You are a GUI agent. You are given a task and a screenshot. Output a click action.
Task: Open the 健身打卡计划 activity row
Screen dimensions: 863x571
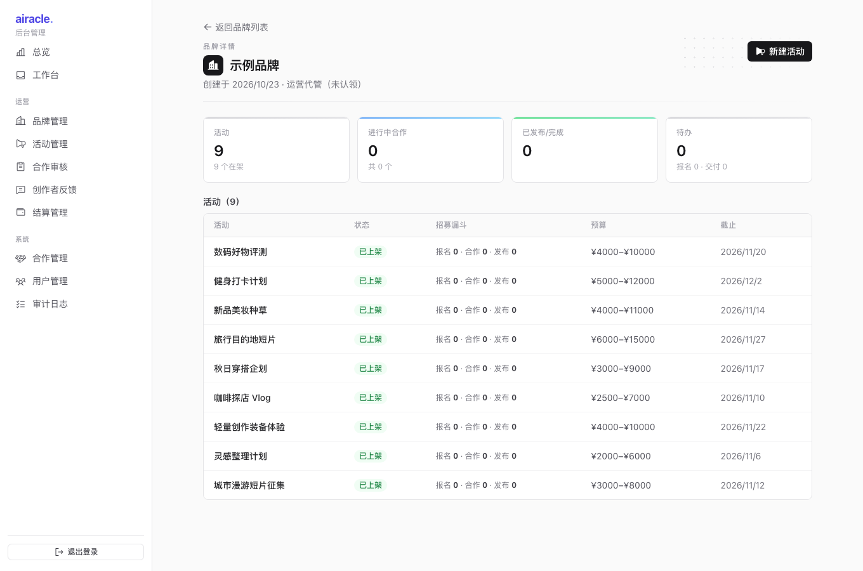[x=508, y=281]
